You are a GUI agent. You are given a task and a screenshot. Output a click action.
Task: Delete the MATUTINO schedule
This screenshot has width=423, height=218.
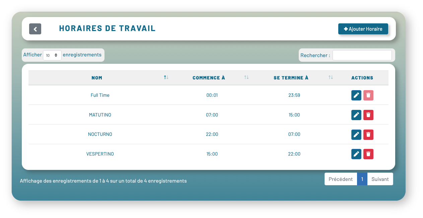pos(368,115)
